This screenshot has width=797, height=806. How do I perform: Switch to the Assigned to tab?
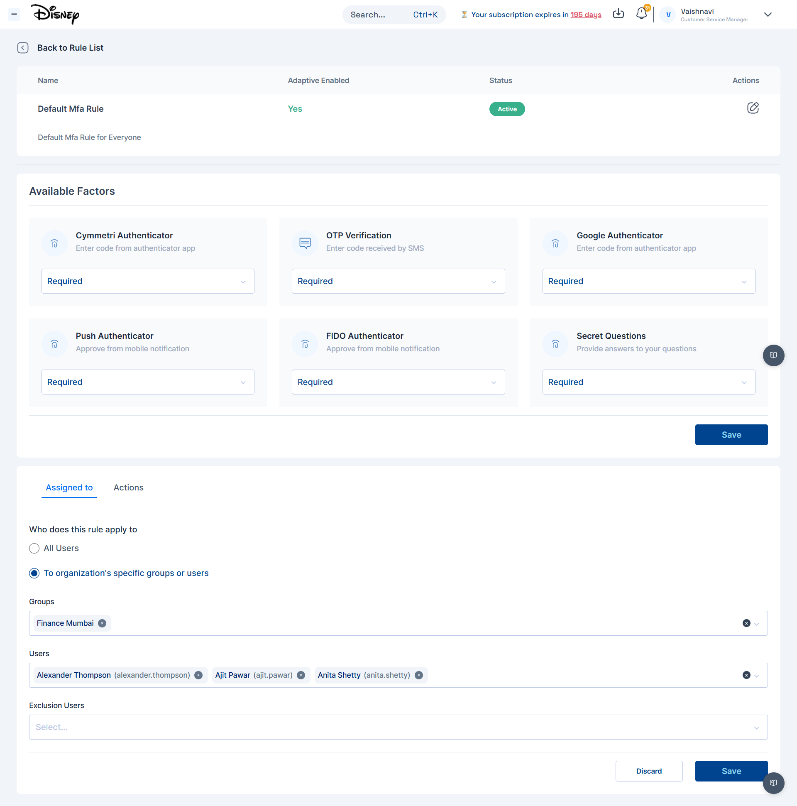pos(69,487)
